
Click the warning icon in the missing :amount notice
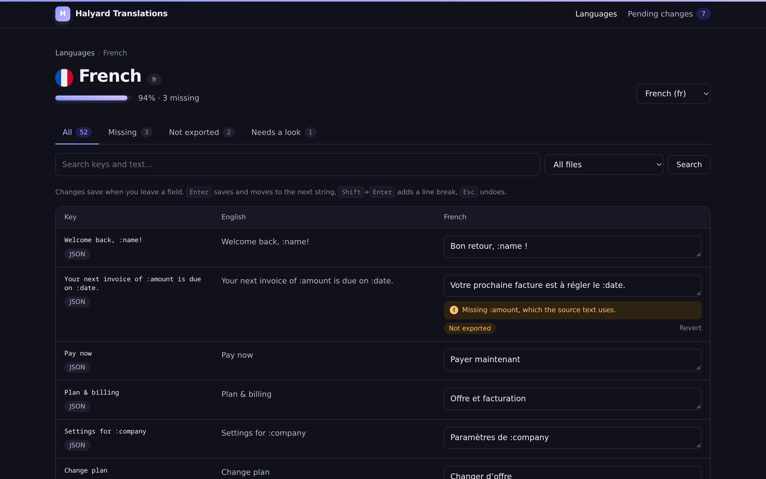point(454,310)
